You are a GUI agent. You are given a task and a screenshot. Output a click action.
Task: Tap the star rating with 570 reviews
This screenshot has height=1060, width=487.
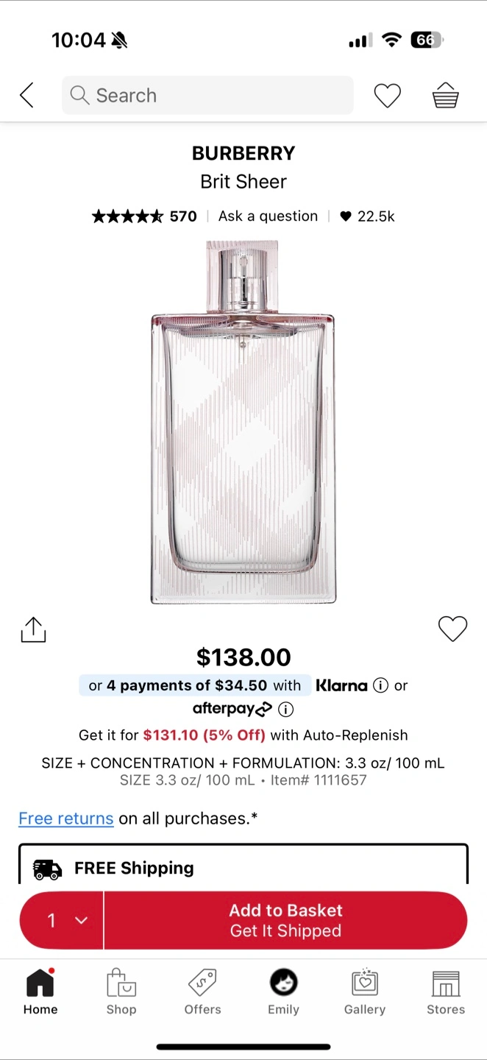click(x=144, y=216)
